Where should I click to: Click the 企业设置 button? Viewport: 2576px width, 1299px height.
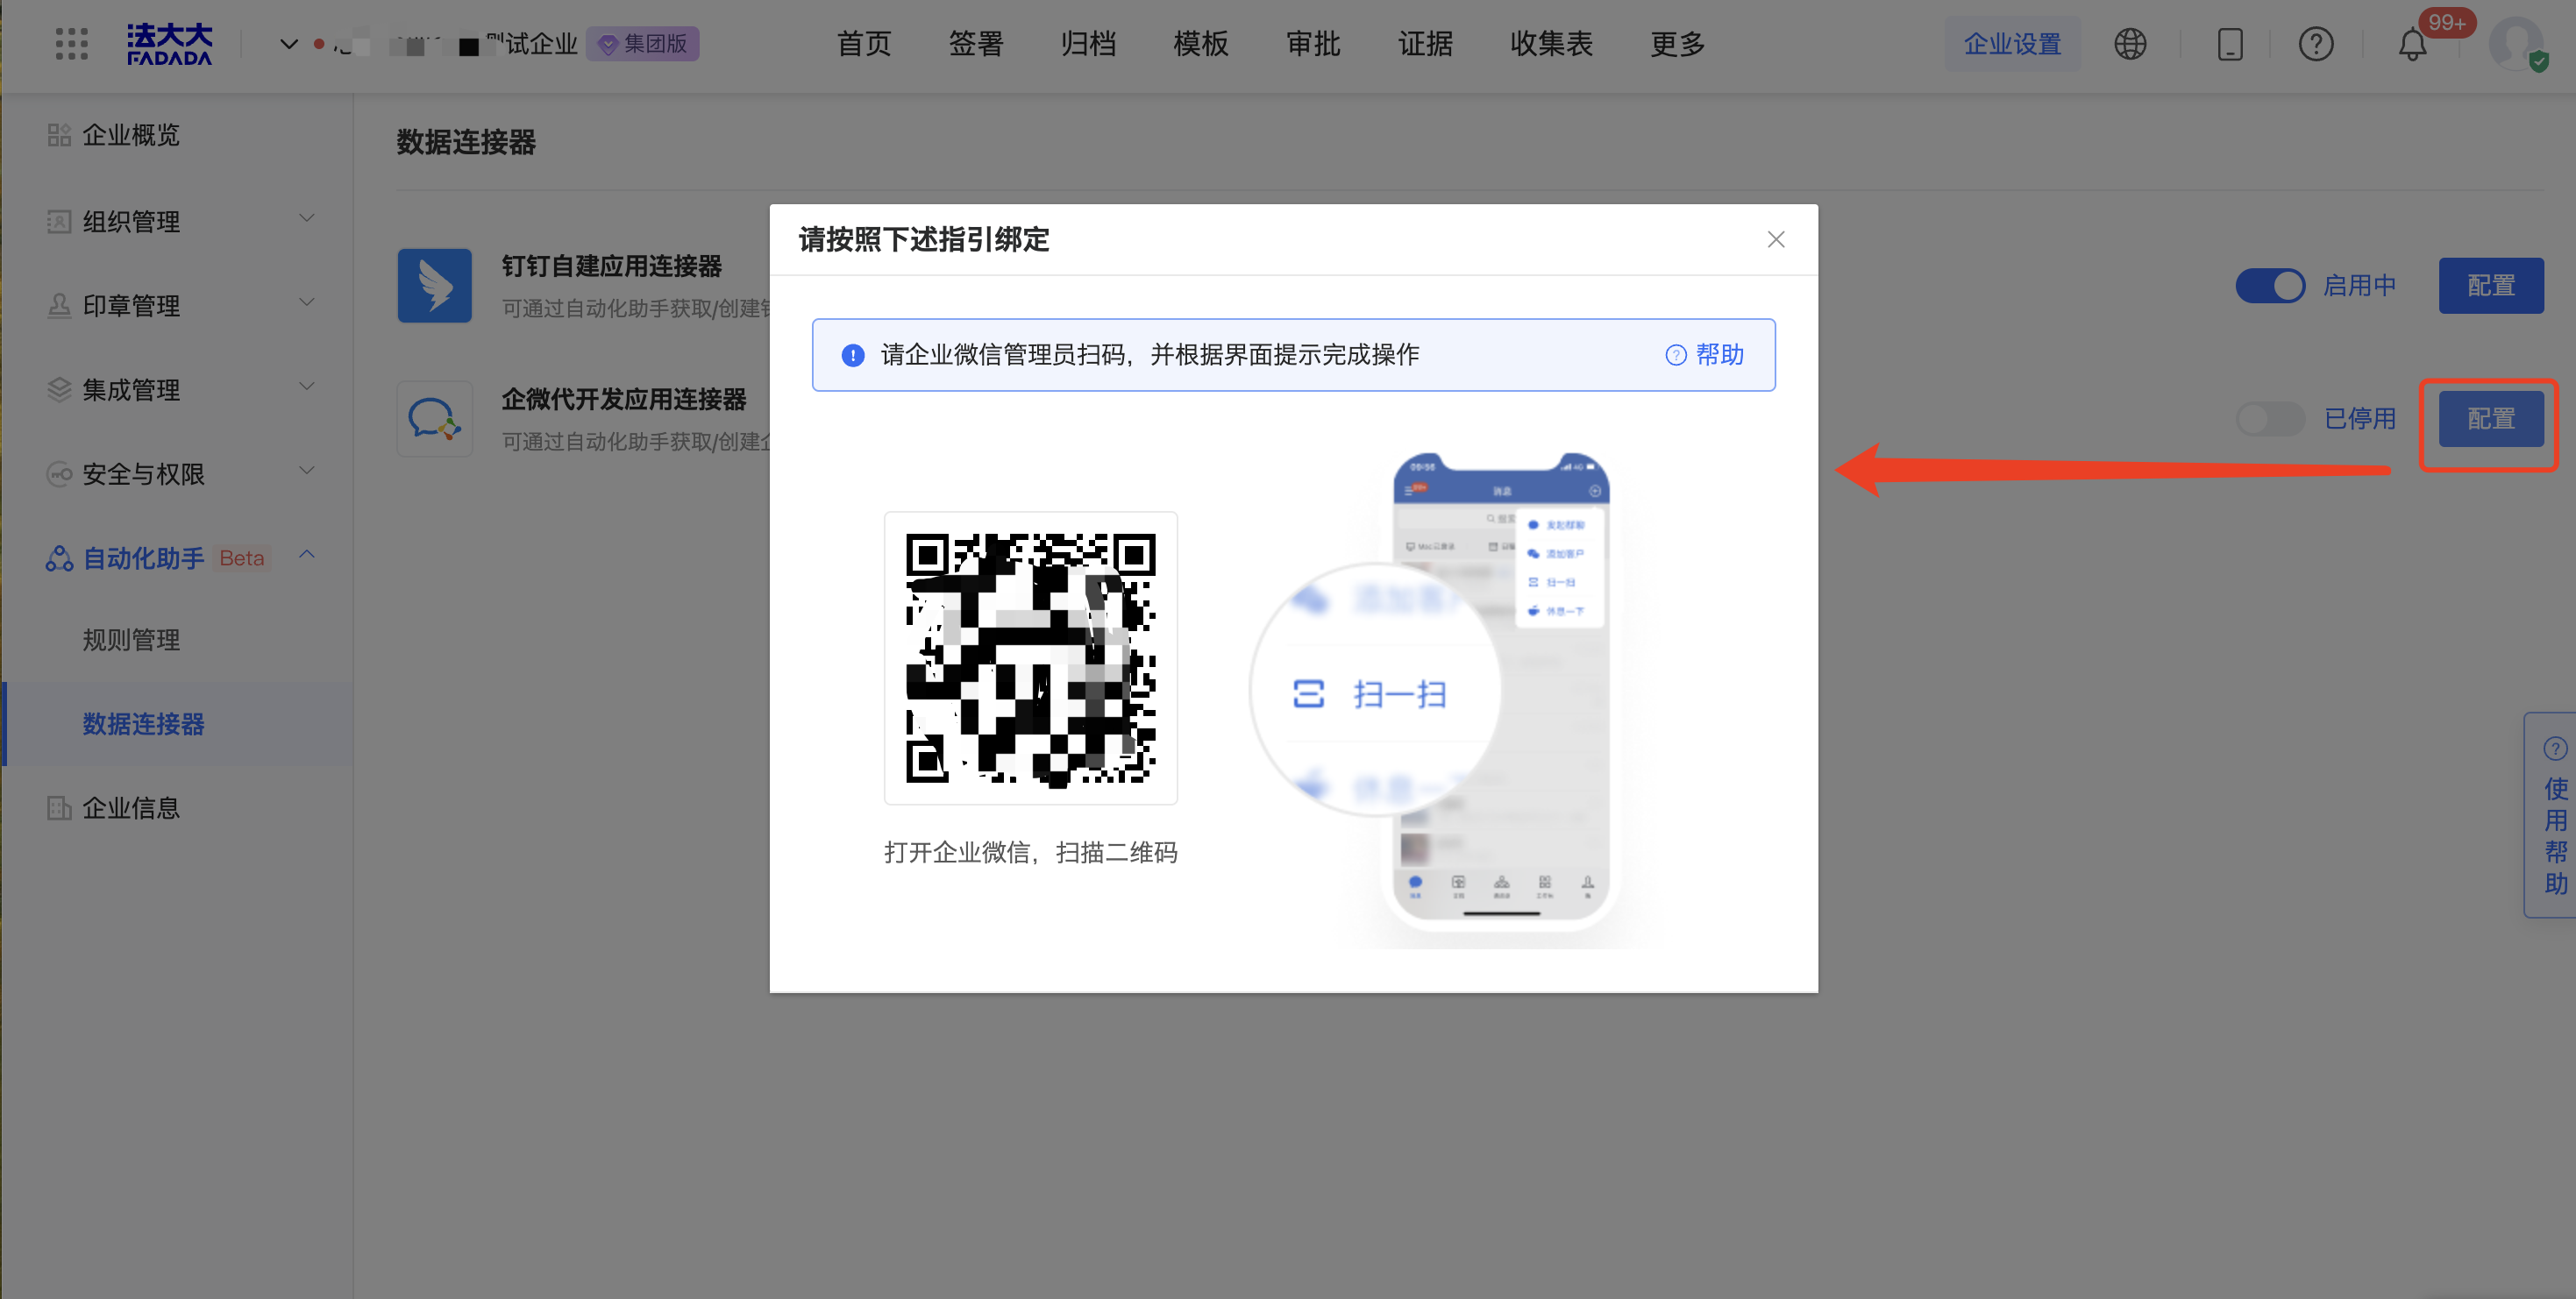2012,44
